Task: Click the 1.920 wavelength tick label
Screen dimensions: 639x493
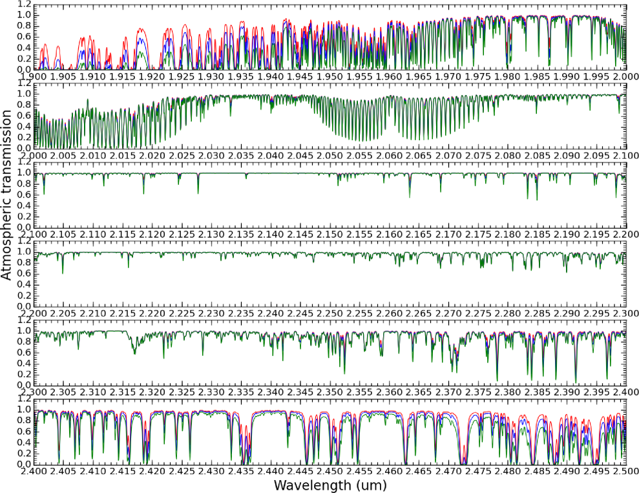Action: [152, 76]
